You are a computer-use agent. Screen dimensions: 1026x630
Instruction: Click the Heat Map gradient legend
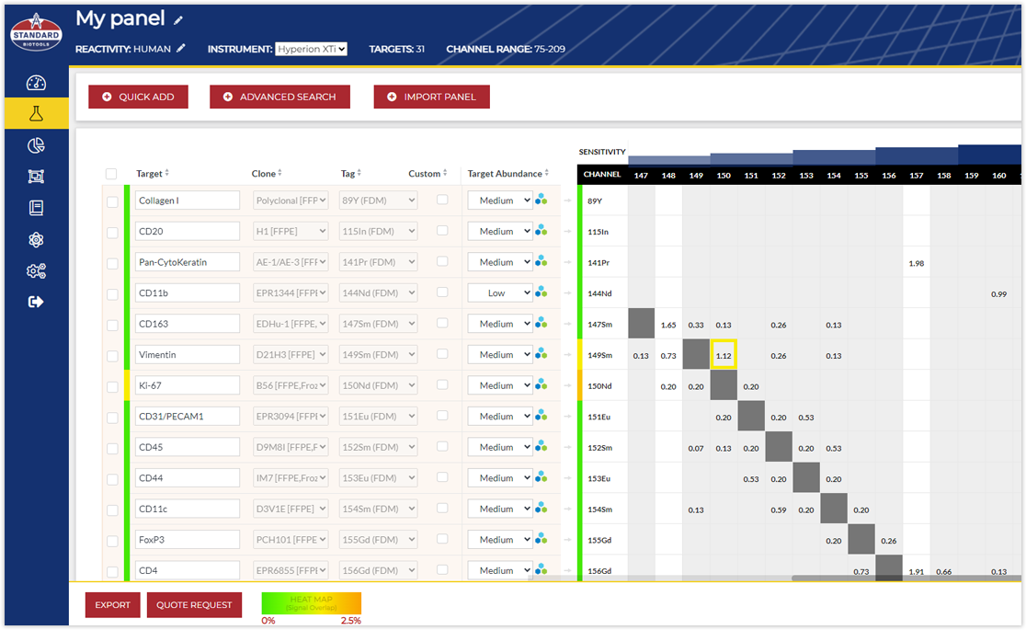pos(312,603)
